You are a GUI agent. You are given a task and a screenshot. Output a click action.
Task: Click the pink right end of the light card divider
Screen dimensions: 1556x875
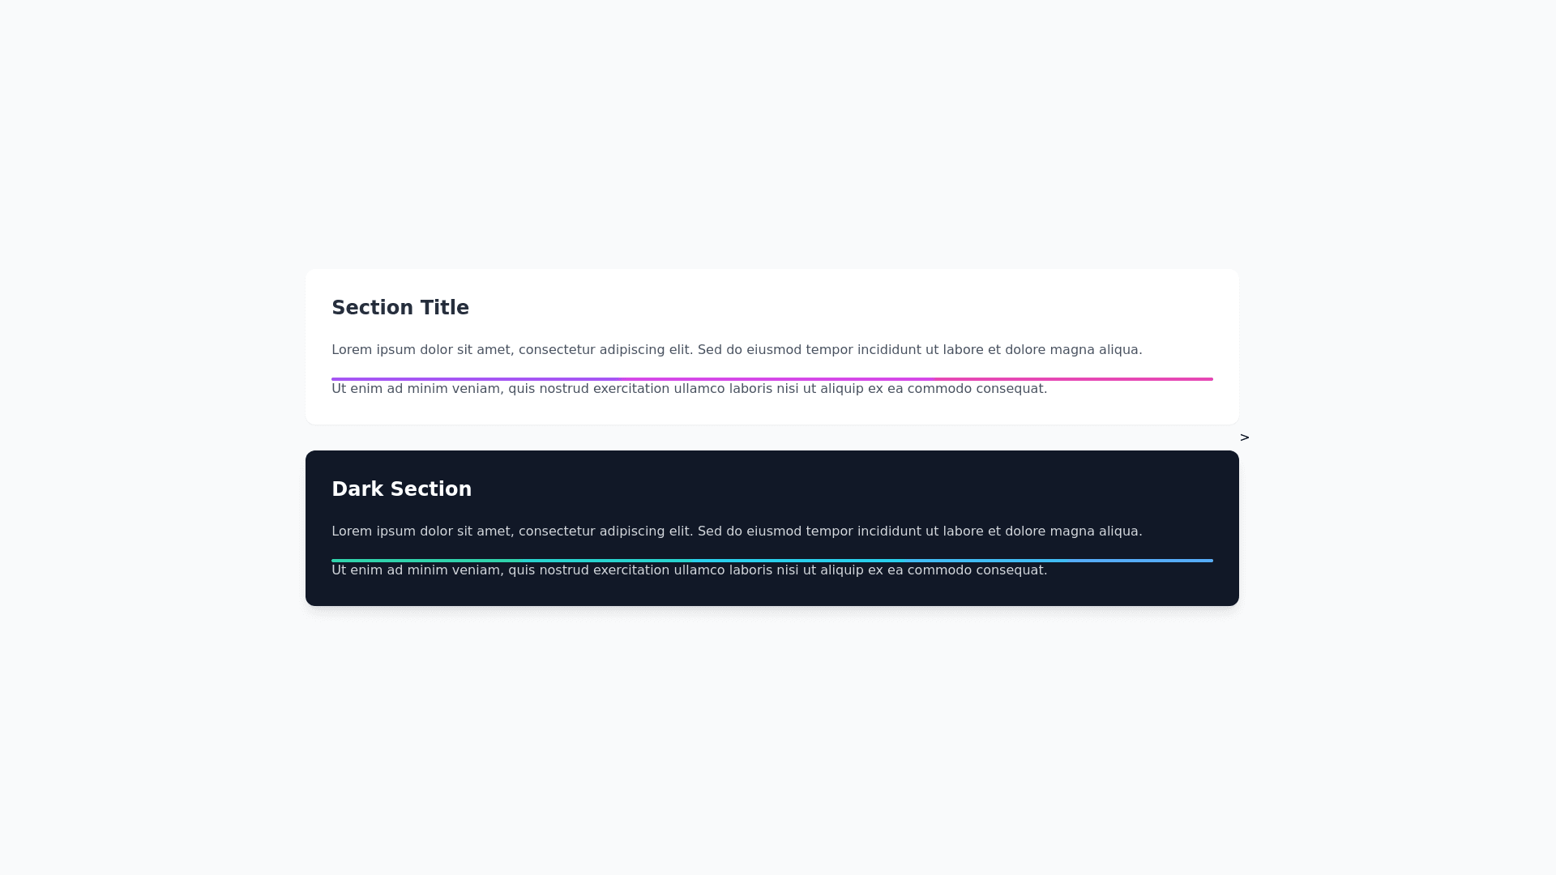pyautogui.click(x=1207, y=379)
